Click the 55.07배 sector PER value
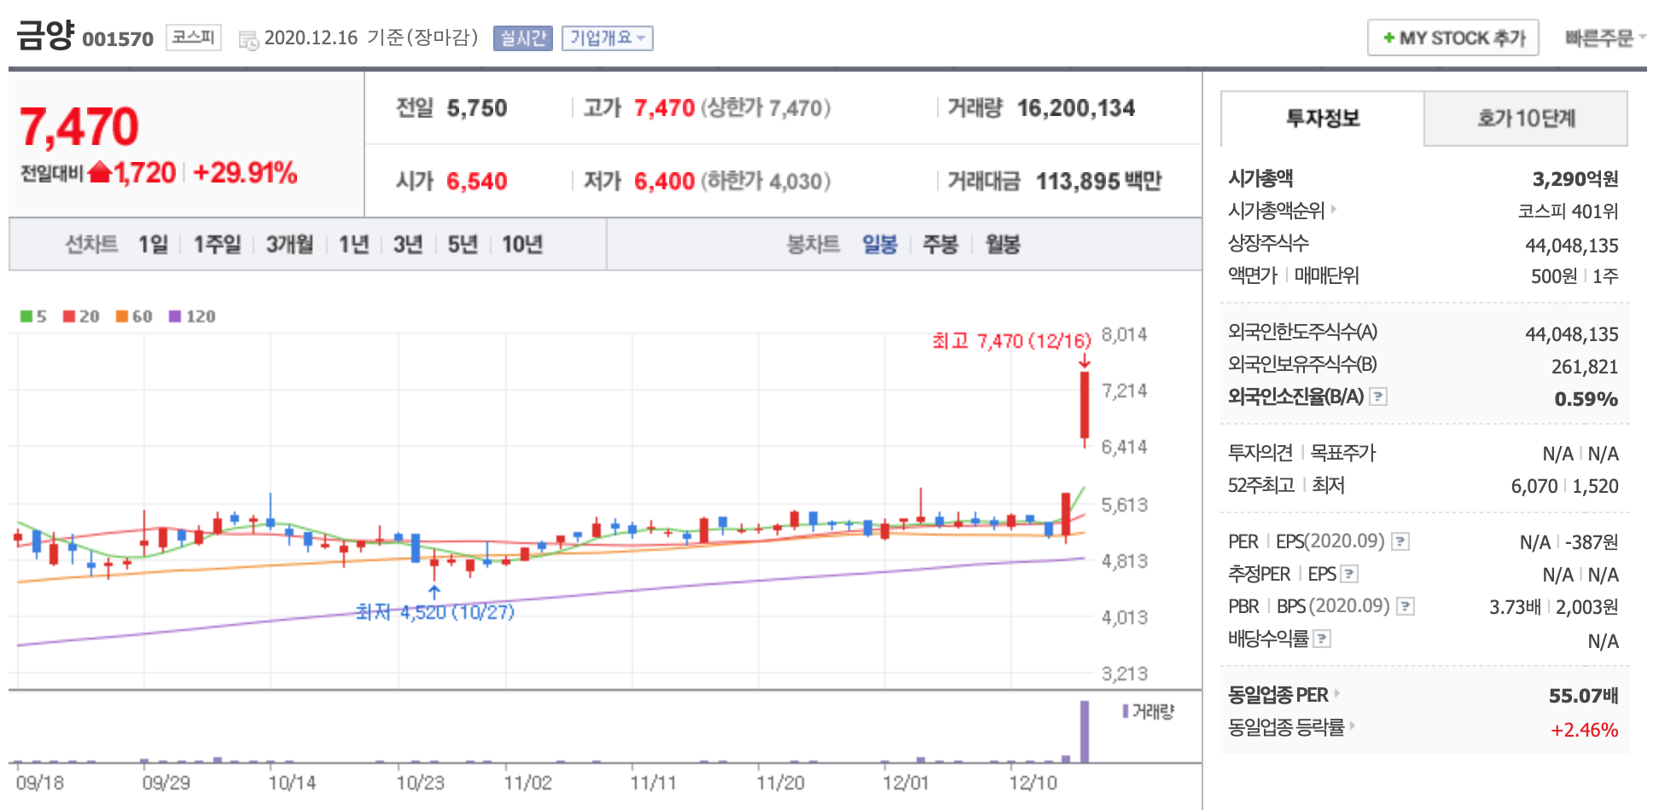This screenshot has height=810, width=1659. point(1584,696)
